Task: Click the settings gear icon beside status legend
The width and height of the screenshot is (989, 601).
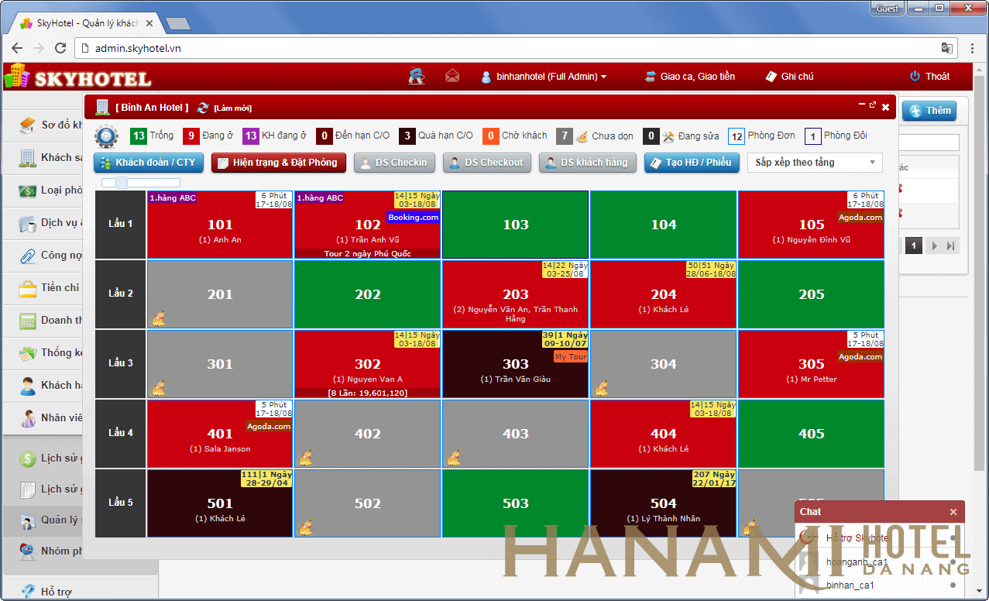Action: click(106, 136)
